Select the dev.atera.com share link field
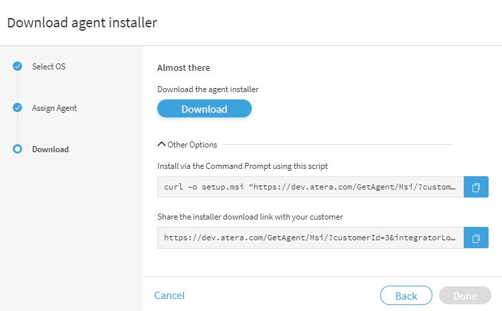 coord(310,238)
